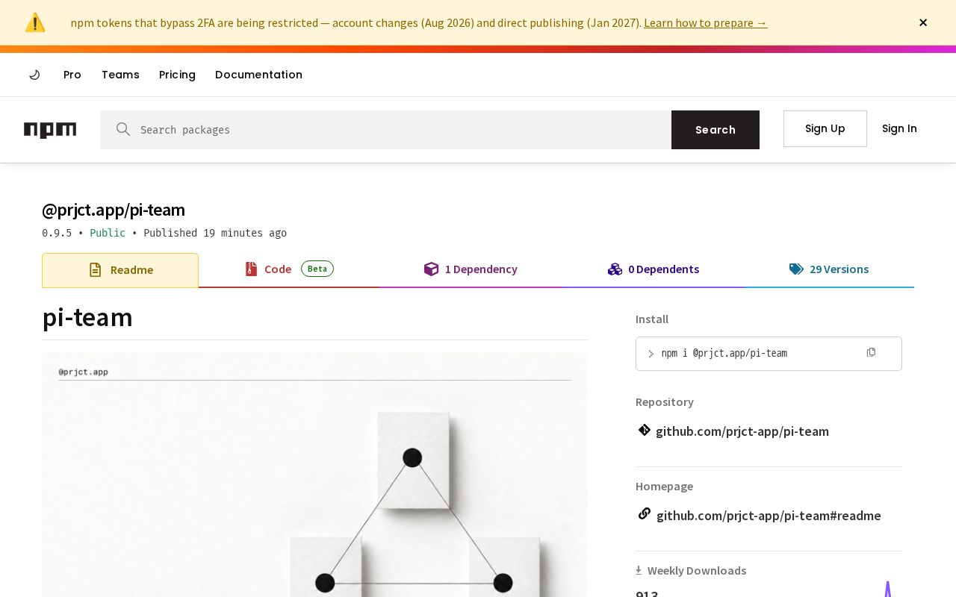Click the homepage chain link icon

[645, 513]
